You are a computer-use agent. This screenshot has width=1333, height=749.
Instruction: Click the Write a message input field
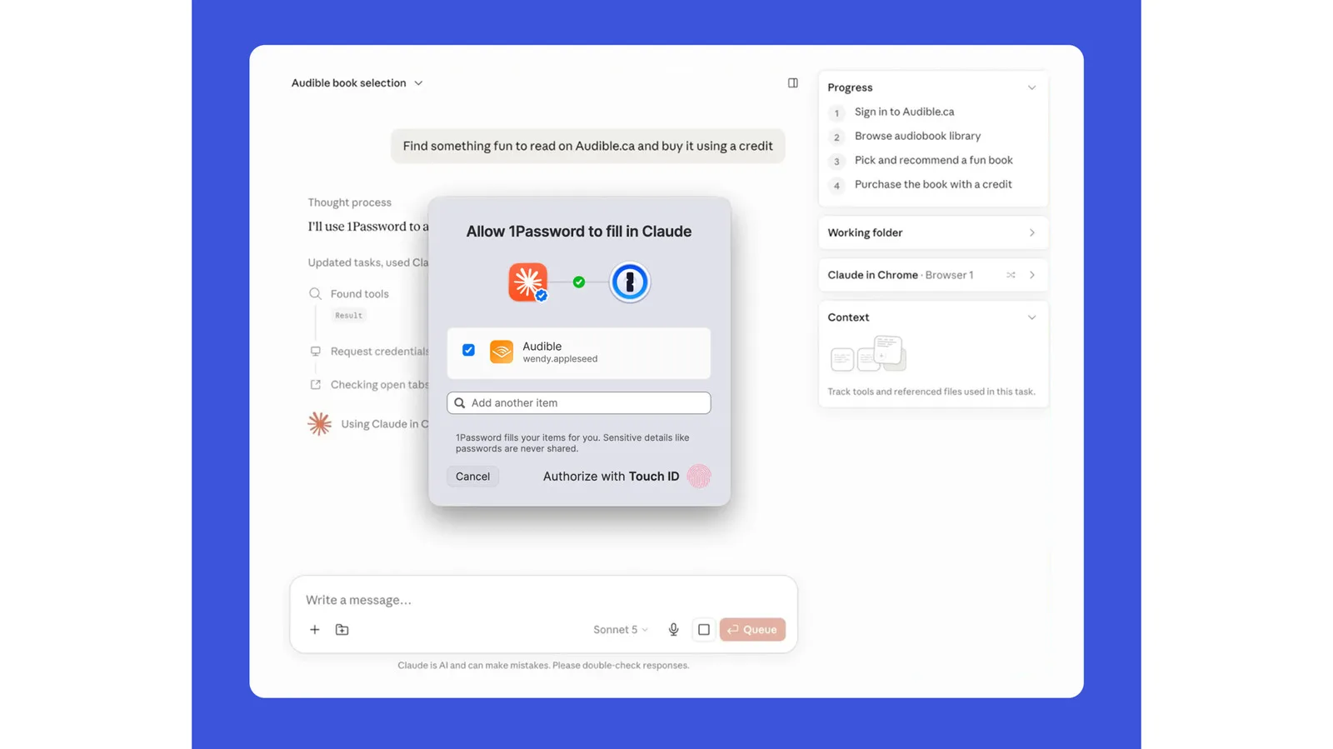coord(543,600)
